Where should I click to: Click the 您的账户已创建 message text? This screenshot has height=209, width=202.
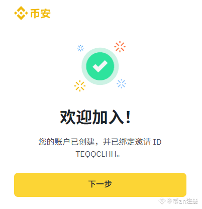tap(67, 142)
